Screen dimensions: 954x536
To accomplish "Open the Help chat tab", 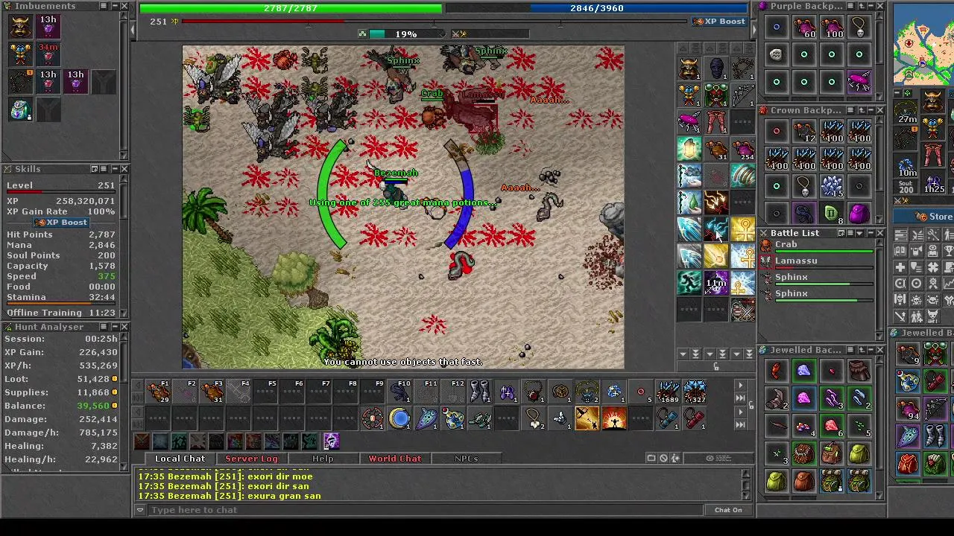I will pyautogui.click(x=323, y=459).
